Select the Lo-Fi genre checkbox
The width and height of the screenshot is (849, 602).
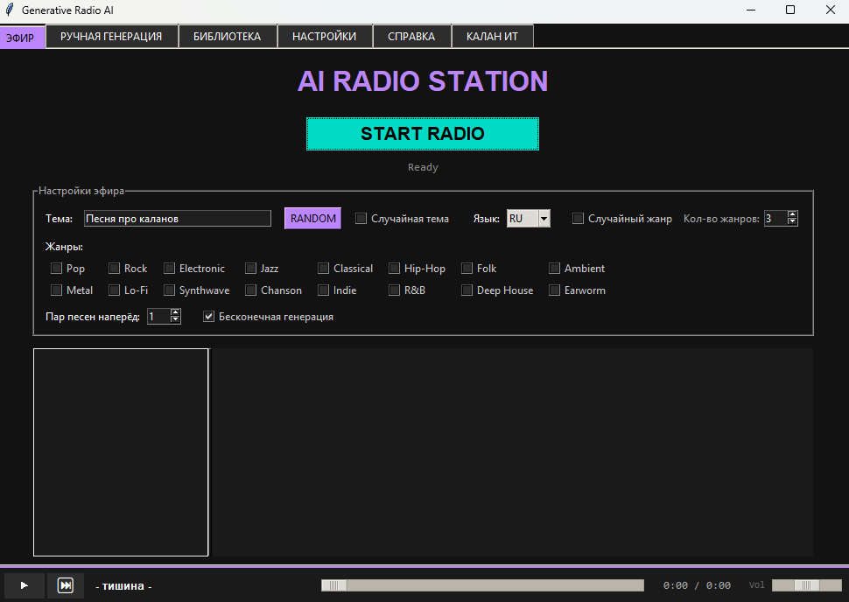115,290
